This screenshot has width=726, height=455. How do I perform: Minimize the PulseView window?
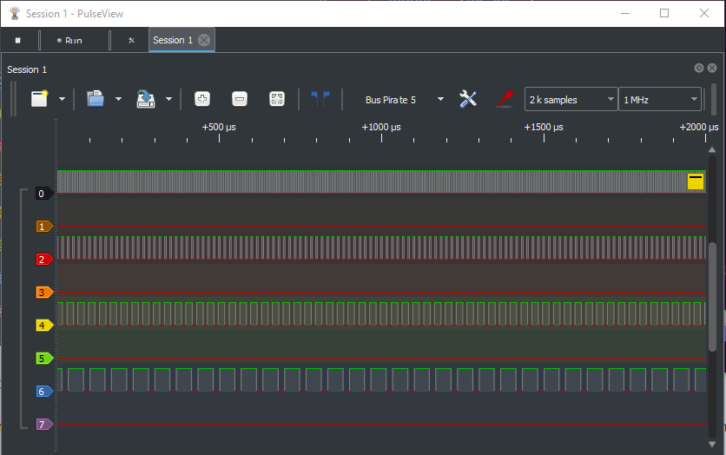[625, 13]
